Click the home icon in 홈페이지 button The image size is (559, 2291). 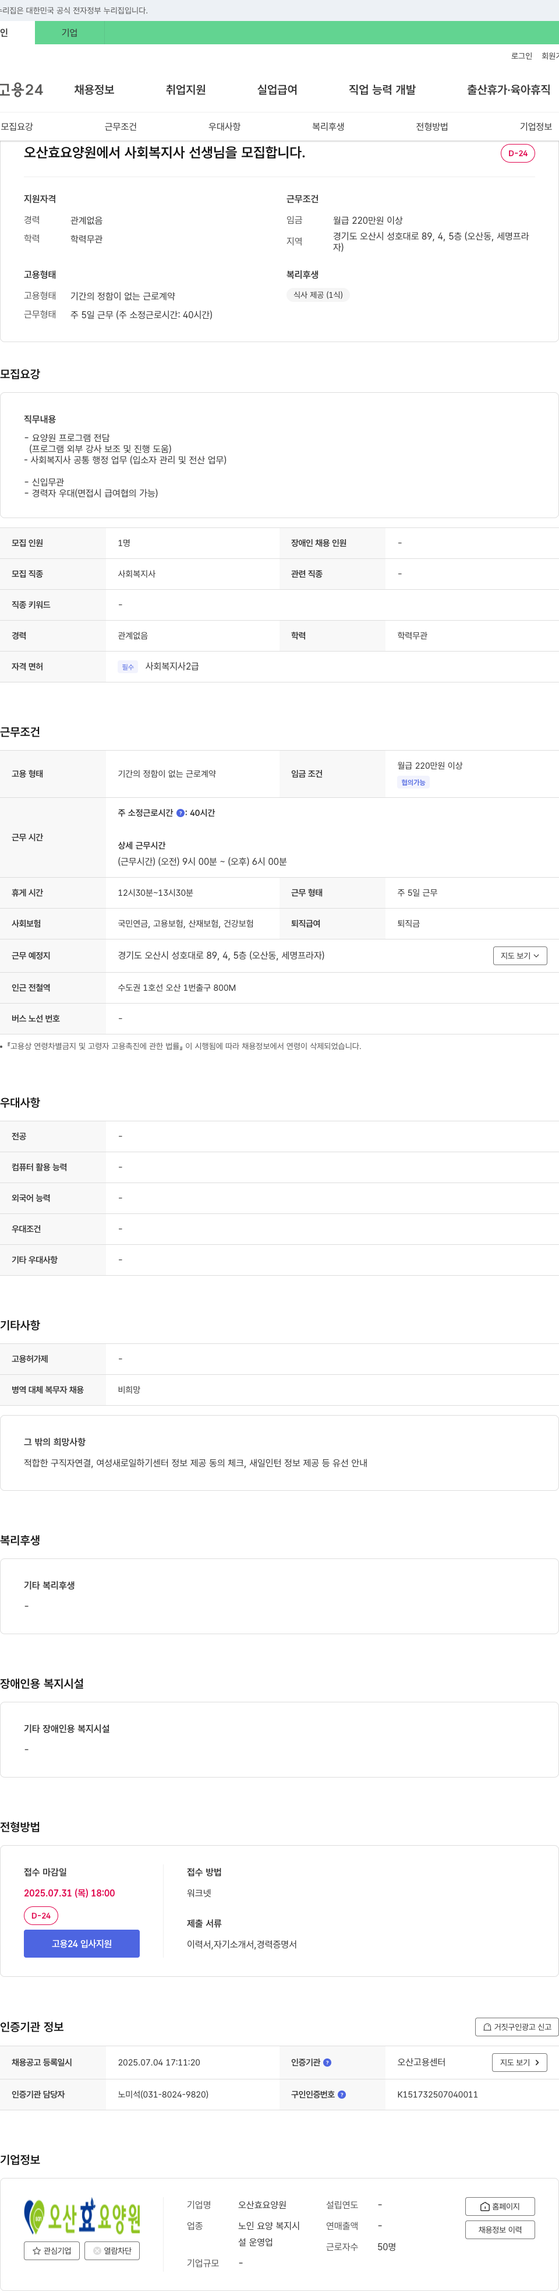(484, 2206)
